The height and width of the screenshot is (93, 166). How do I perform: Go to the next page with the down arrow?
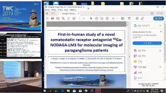click(74, 19)
